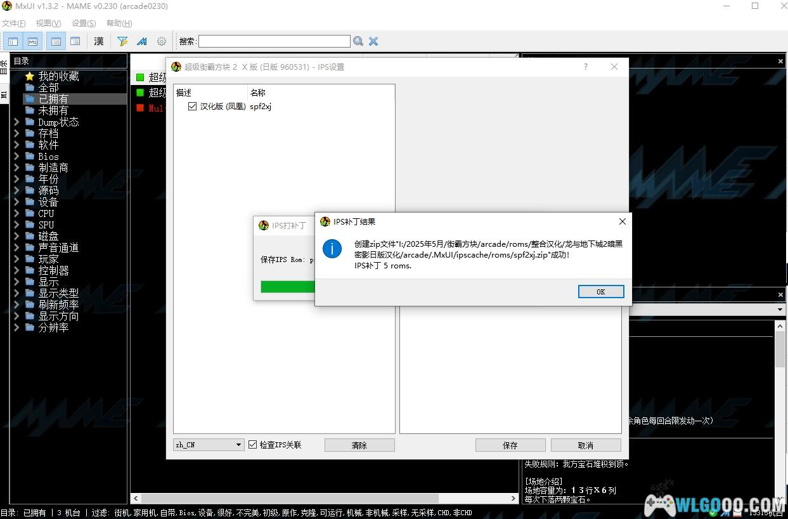Screen dimensions: 788x519
Task: Click the 清除 button
Action: [x=359, y=445]
